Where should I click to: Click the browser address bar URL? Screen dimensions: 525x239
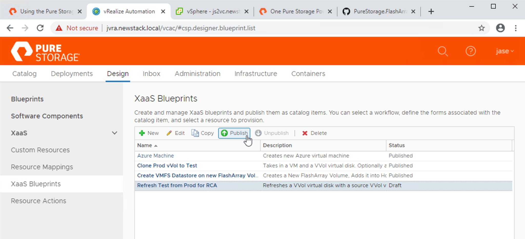click(181, 28)
